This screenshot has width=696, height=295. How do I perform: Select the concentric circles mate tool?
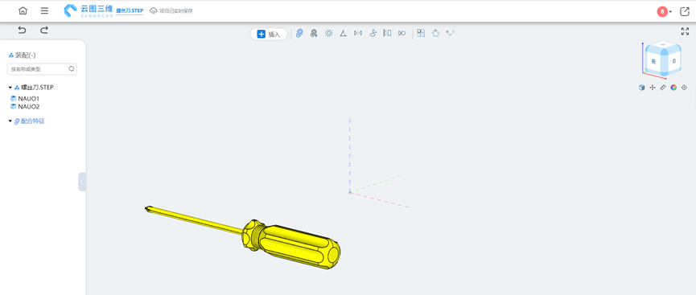[x=328, y=33]
